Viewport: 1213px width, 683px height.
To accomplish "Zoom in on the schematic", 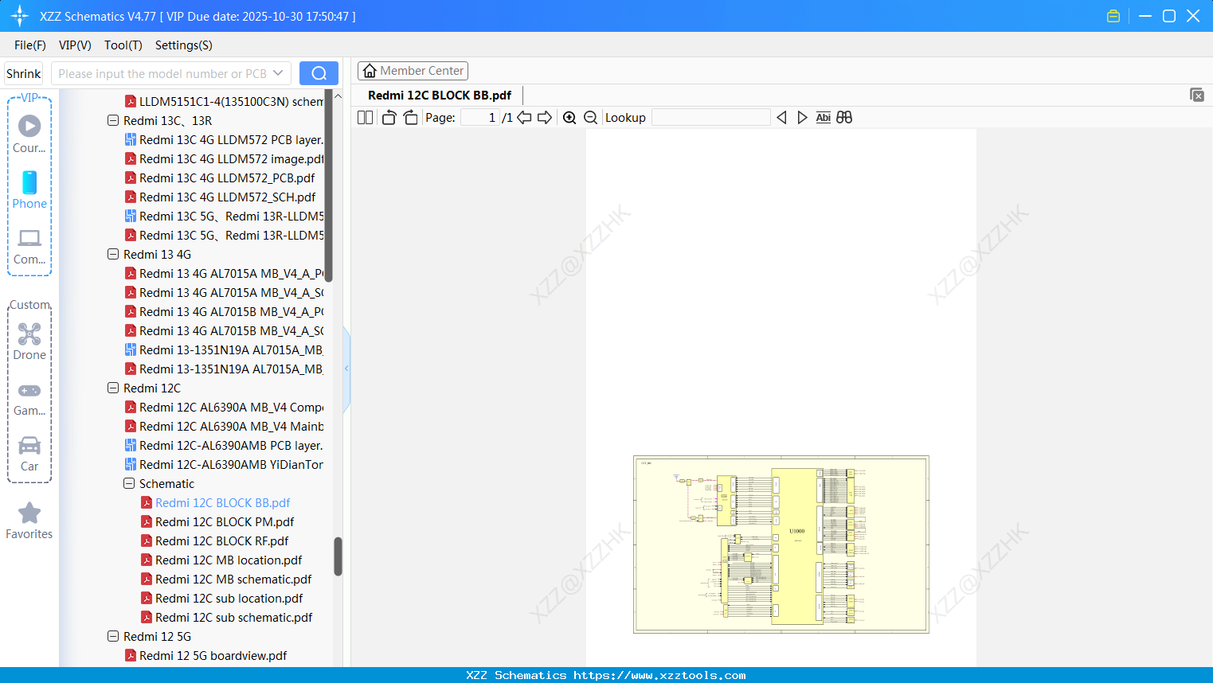I will click(x=569, y=117).
